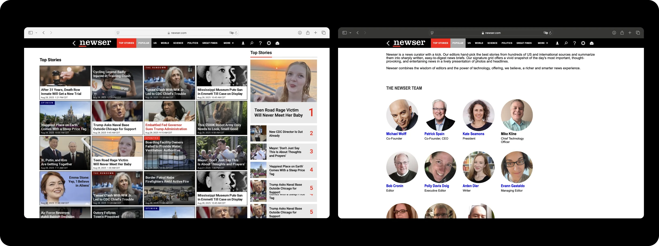Click the mail envelope icon in left Newser navbar

click(x=277, y=43)
